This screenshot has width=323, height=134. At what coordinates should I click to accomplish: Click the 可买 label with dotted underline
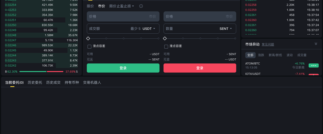tap(90, 59)
